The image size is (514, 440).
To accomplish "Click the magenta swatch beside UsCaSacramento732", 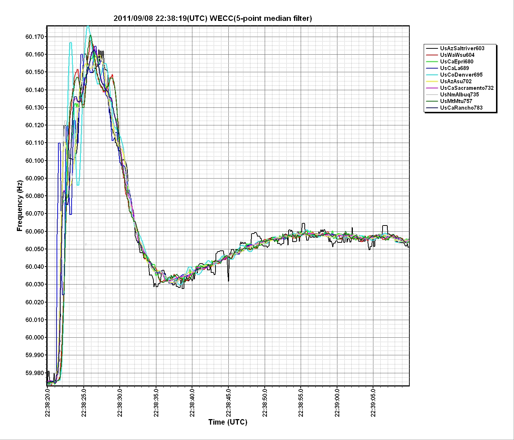I will tap(432, 88).
